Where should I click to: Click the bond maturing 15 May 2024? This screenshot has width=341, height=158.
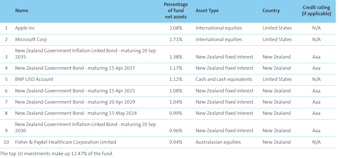tap(76, 113)
